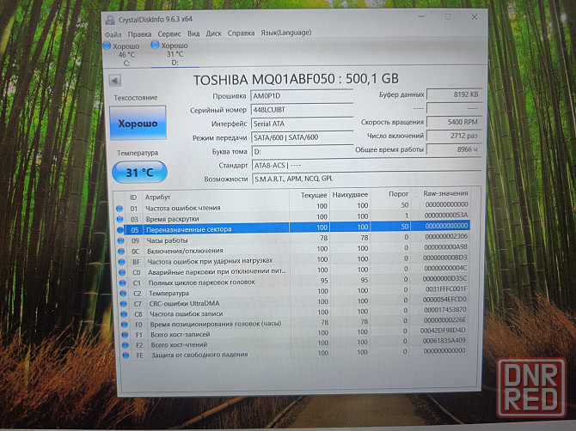Select the Всего хост-записей row
Image resolution: width=576 pixels, height=431 pixels.
[x=296, y=333]
